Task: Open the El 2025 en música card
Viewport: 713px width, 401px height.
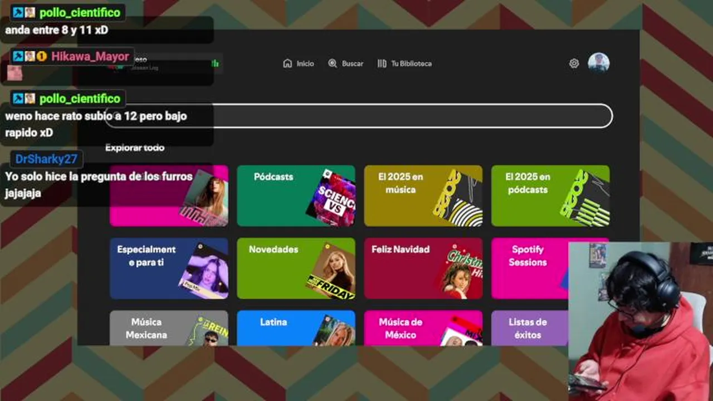Action: pyautogui.click(x=423, y=195)
